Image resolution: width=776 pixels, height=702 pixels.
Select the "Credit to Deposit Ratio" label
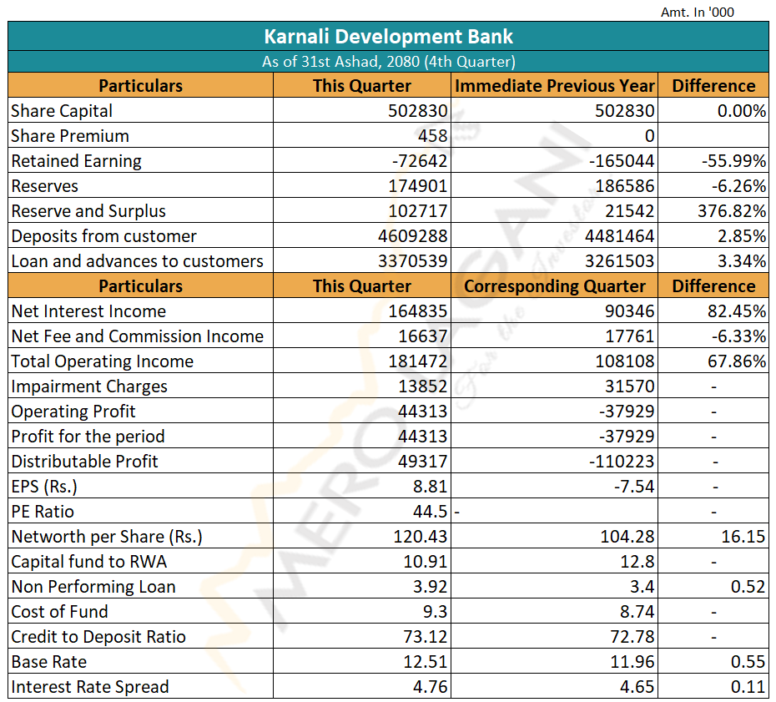(98, 637)
